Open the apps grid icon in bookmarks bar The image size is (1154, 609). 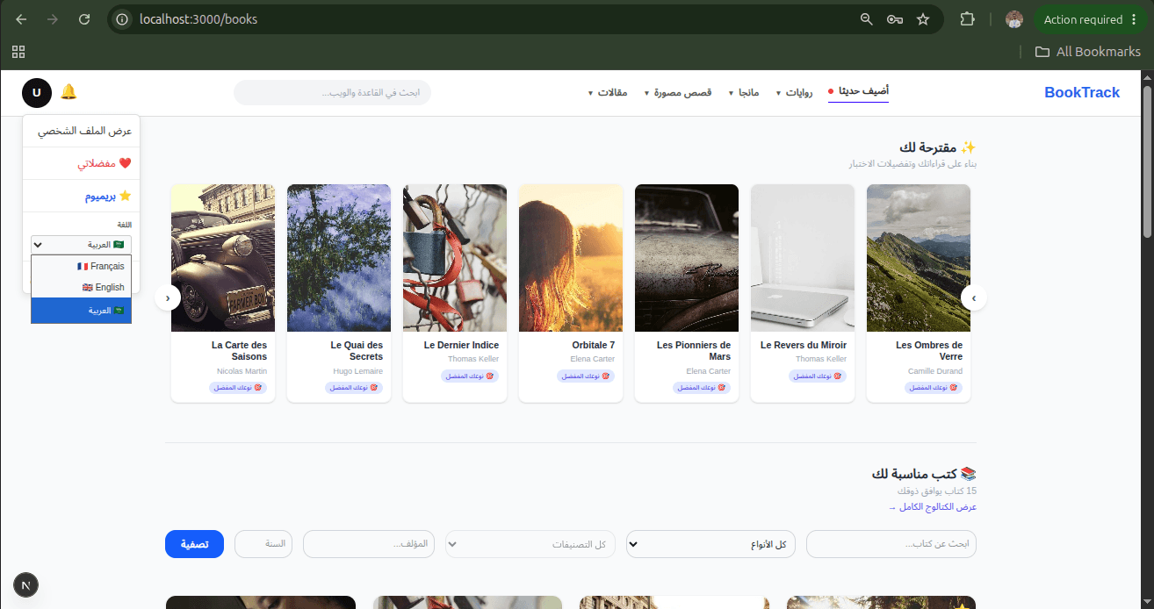[18, 52]
